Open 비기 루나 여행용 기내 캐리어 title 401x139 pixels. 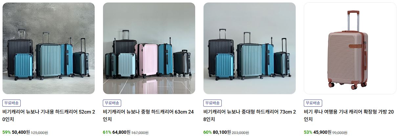pyautogui.click(x=349, y=116)
